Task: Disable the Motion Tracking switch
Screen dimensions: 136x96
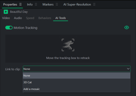Action: [x=9, y=28]
